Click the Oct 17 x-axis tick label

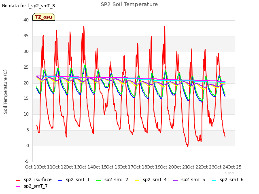coord(127,167)
